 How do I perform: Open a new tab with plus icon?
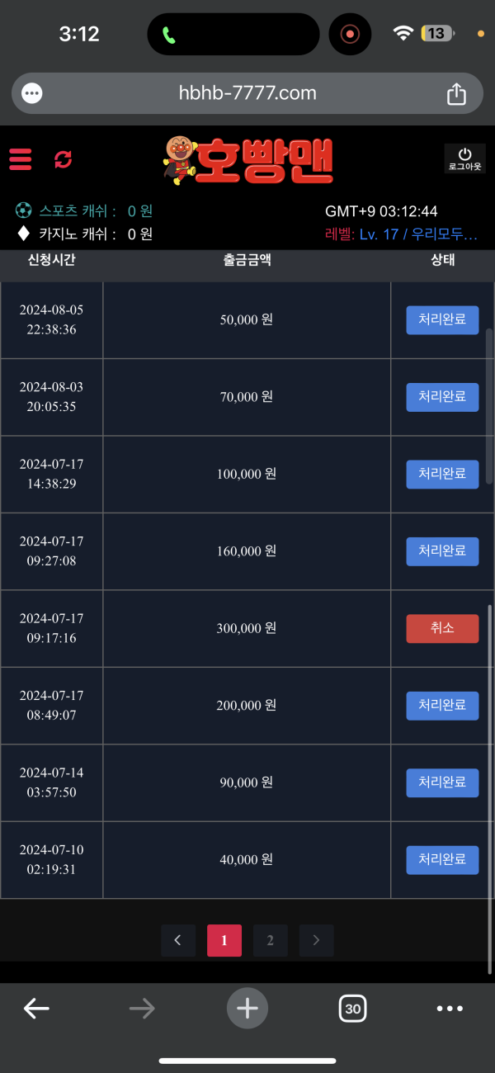point(247,1008)
